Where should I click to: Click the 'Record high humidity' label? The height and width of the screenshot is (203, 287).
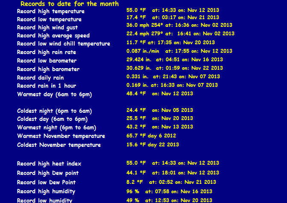[46, 192]
